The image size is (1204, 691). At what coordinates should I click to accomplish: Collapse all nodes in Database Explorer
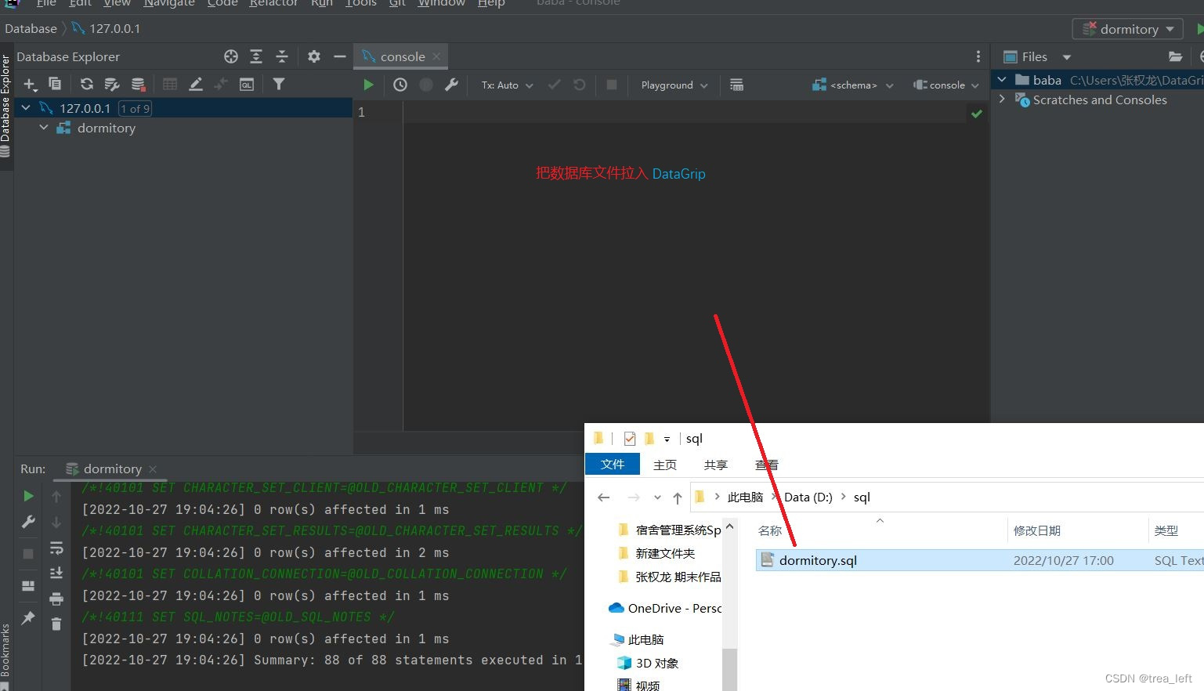(282, 56)
